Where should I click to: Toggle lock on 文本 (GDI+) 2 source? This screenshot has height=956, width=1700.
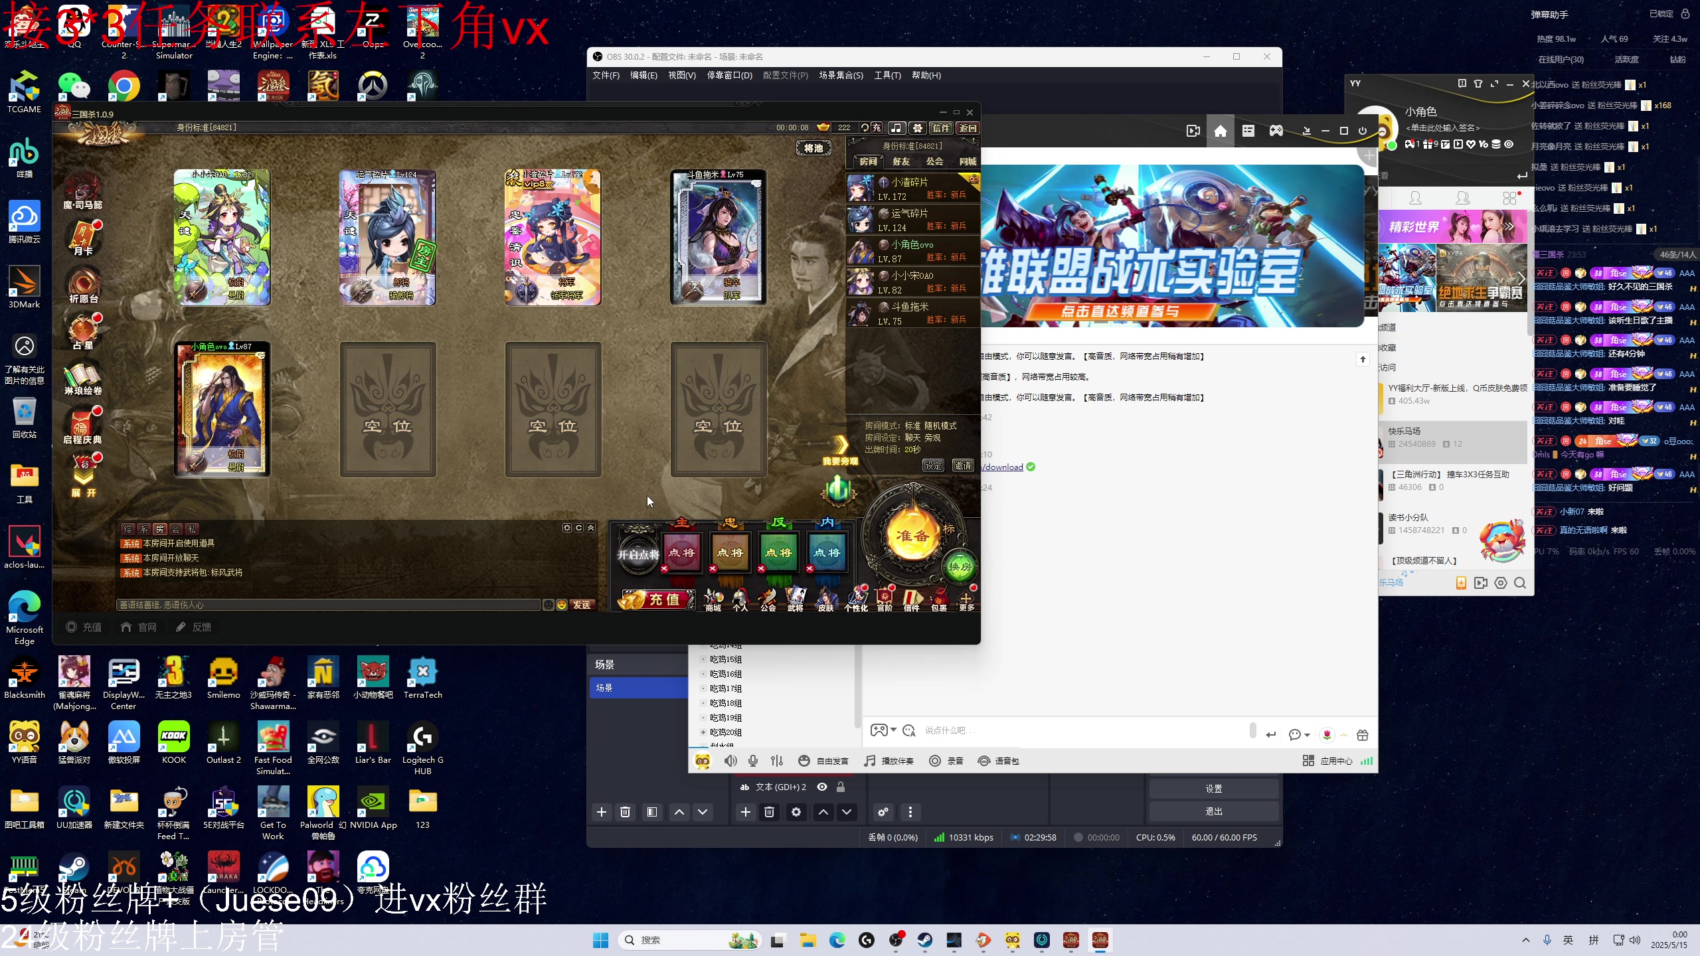pyautogui.click(x=841, y=787)
